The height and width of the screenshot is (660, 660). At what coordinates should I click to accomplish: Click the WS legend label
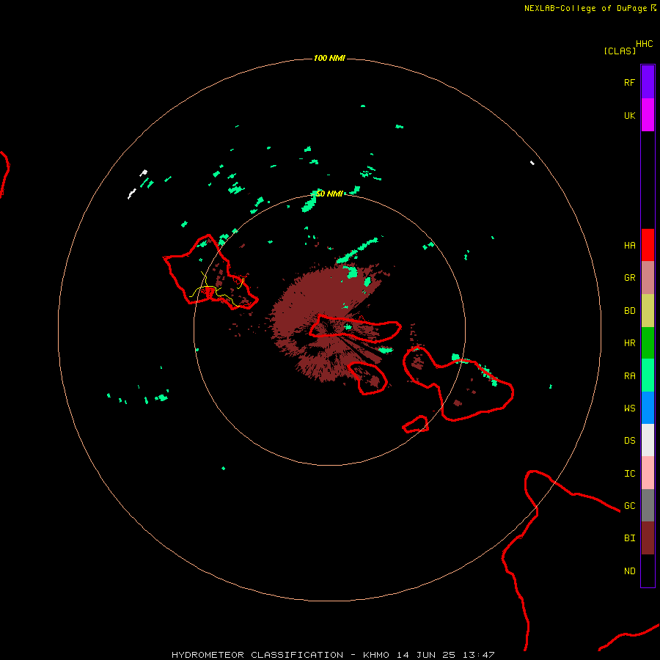click(629, 408)
